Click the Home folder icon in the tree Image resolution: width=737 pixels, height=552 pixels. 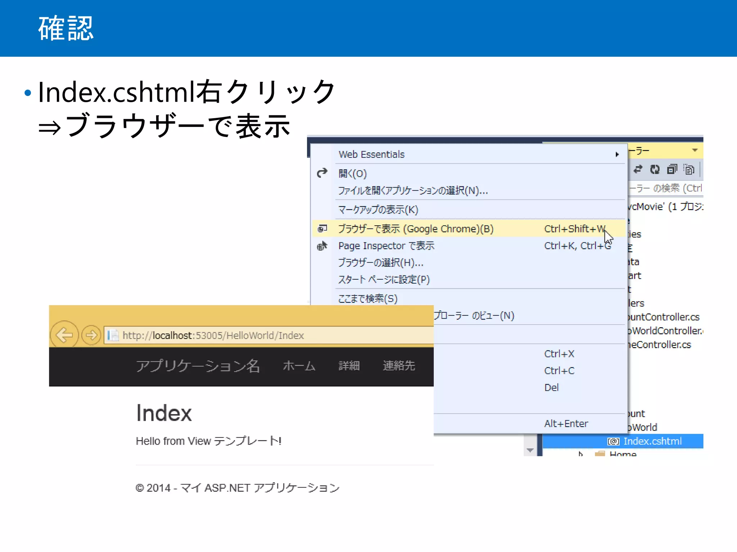(x=600, y=454)
